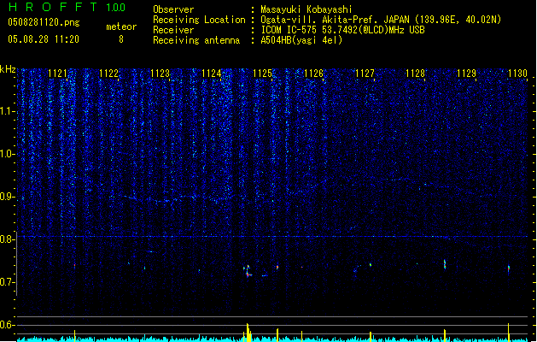Screen dimensions: 537x342
Task: Click the HROFFT 1.0.0 title text
Action: tap(67, 7)
